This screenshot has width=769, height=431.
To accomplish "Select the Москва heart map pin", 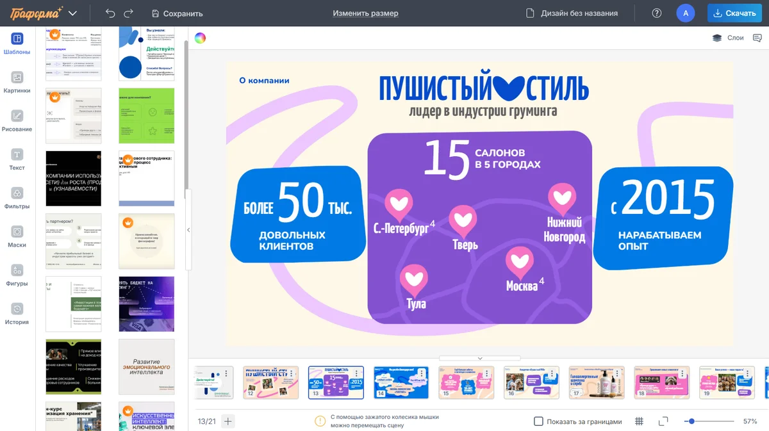I will 519,263.
